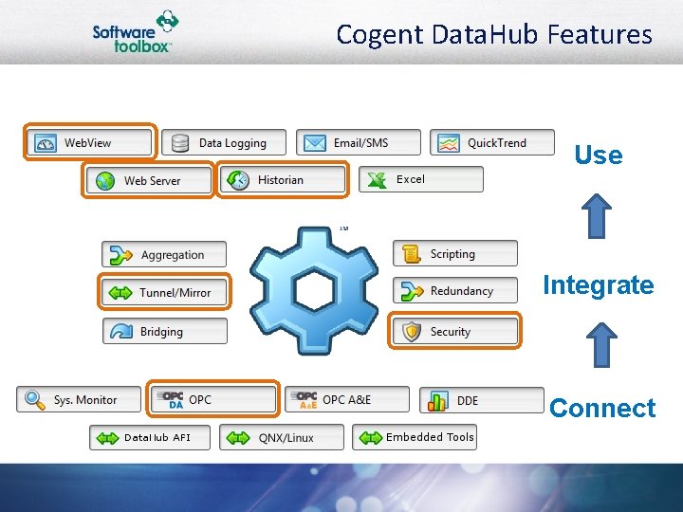
Task: Choose the DDE button
Action: click(x=482, y=400)
